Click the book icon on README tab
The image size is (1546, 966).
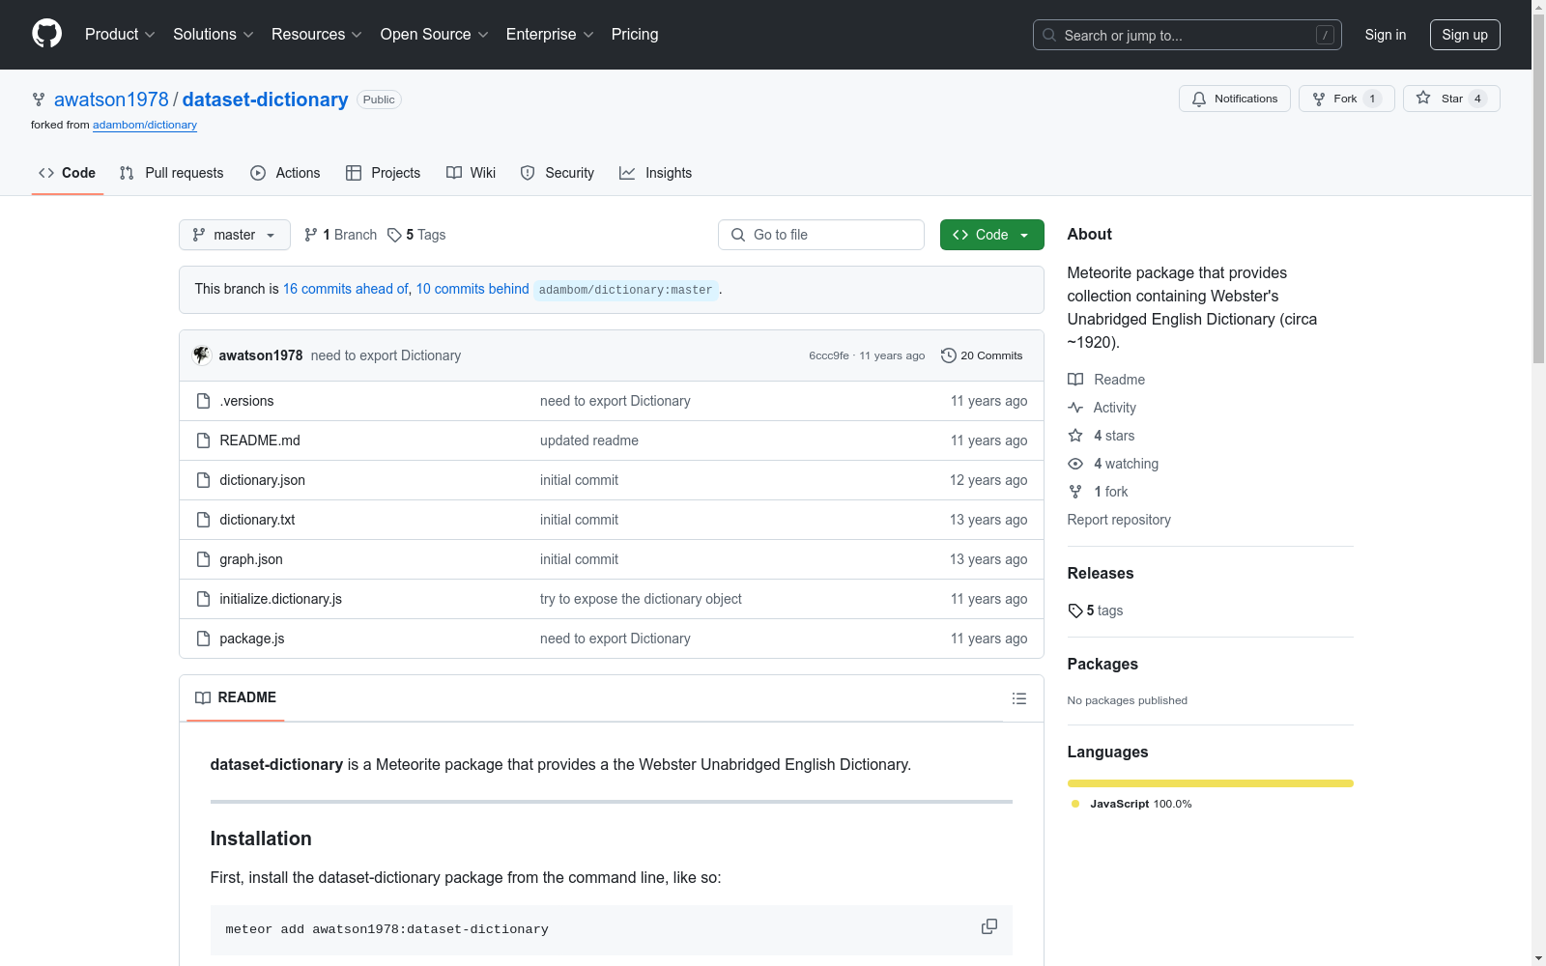tap(203, 697)
